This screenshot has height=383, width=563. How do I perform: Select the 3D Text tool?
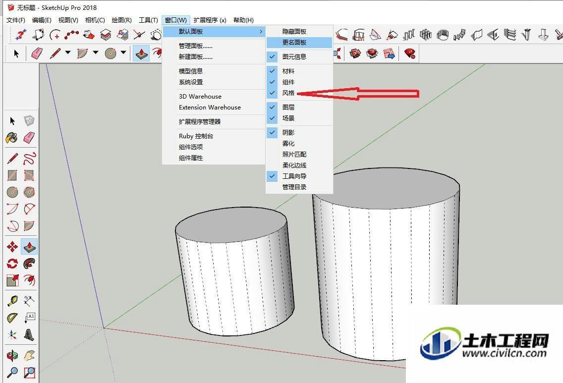point(29,335)
